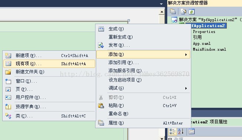Open the 调试(G) submenu entry
This screenshot has width=242, height=140.
tap(143, 88)
